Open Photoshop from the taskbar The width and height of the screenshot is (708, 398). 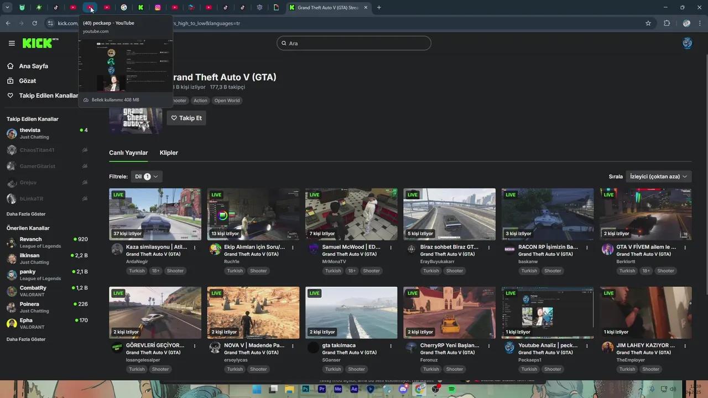coord(305,389)
